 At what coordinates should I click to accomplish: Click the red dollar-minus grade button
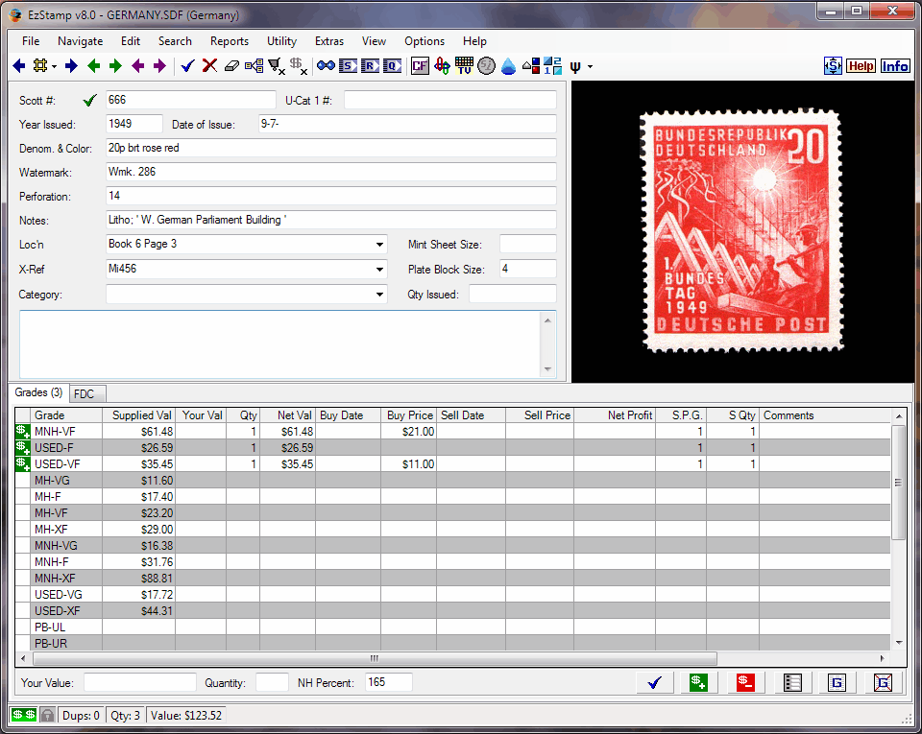[745, 682]
